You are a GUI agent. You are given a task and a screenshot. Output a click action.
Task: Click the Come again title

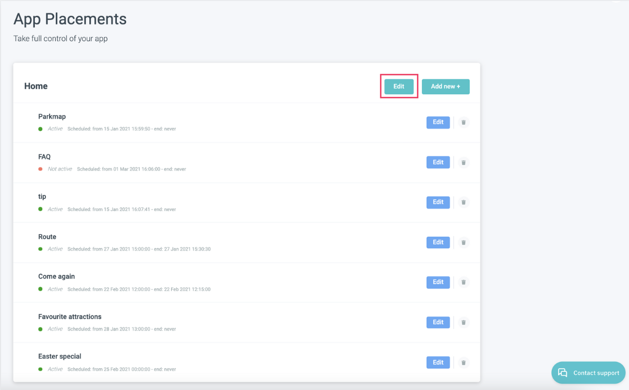[x=56, y=276]
